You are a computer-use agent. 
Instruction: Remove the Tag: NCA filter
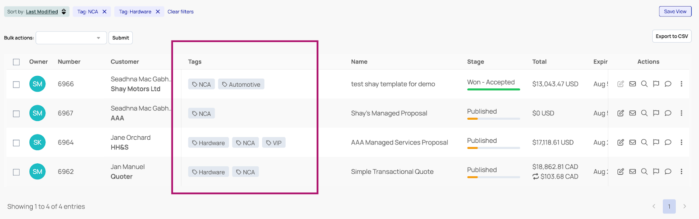[x=104, y=12]
